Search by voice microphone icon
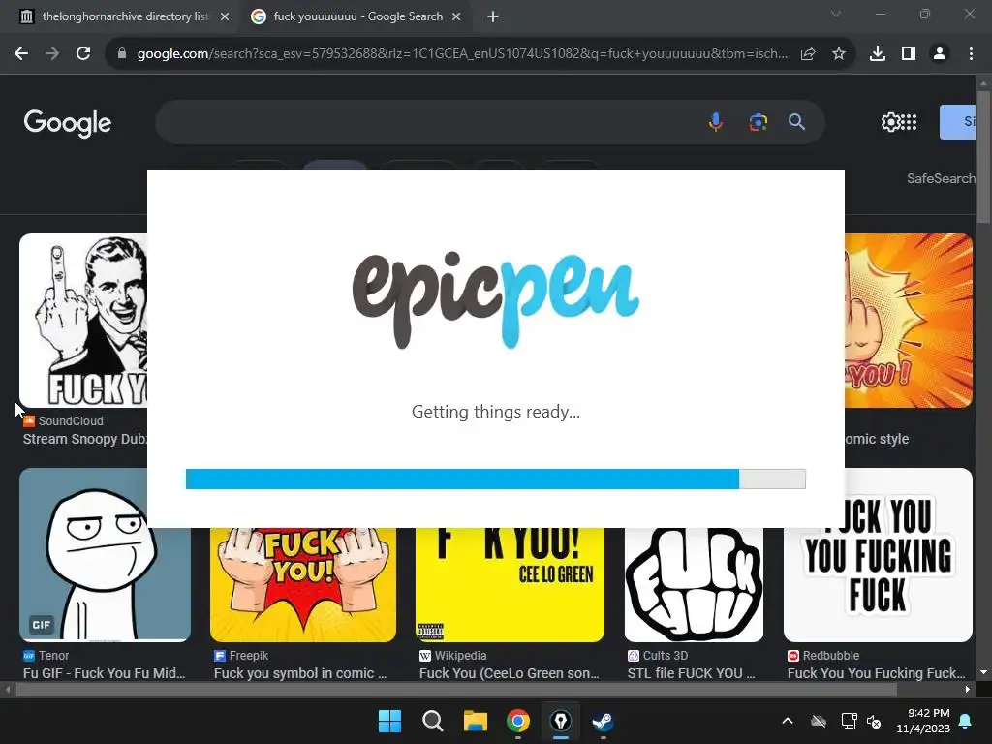The height and width of the screenshot is (744, 992). (x=716, y=121)
